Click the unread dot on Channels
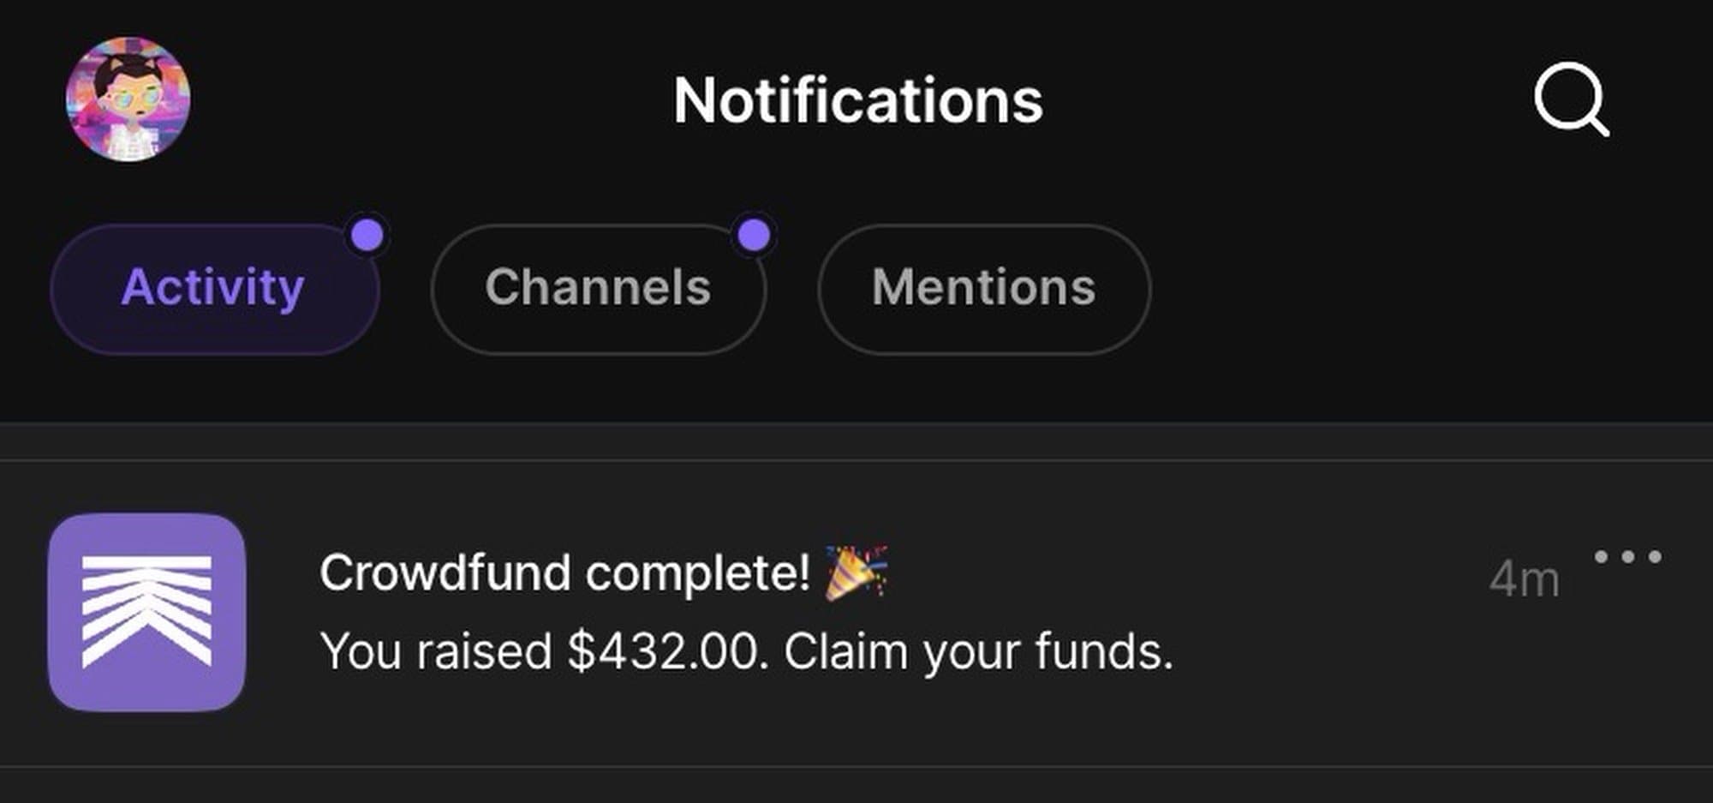 754,235
